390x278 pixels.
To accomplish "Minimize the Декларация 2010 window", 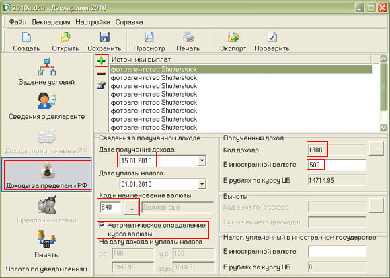I will pyautogui.click(x=360, y=7).
